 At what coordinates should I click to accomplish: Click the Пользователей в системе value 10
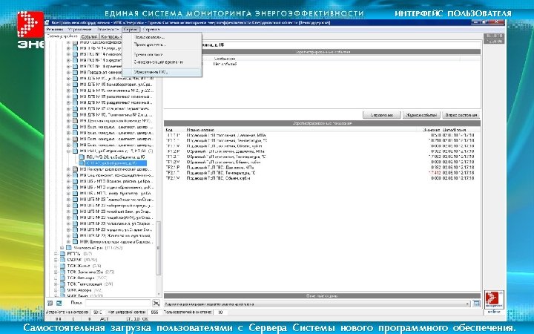[x=220, y=312]
